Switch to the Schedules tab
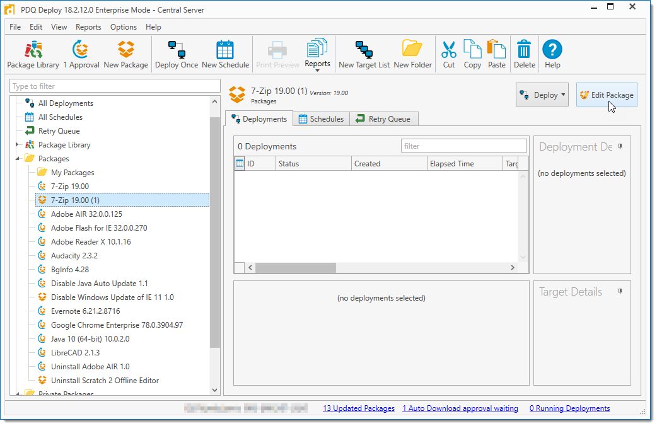 [x=321, y=118]
